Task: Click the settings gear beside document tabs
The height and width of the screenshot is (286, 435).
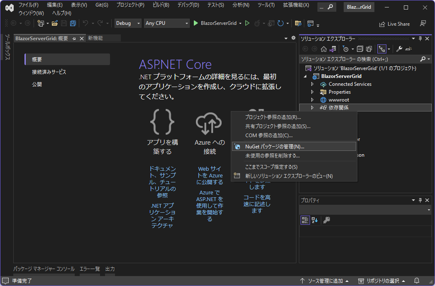Action: pos(293,38)
